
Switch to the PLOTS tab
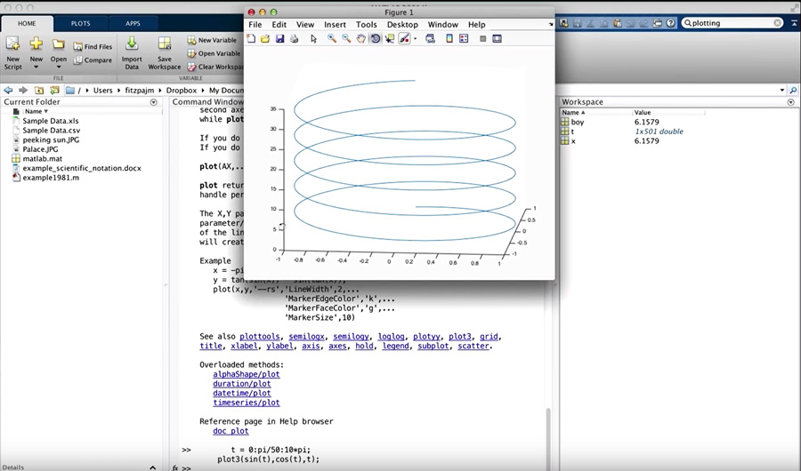click(80, 24)
